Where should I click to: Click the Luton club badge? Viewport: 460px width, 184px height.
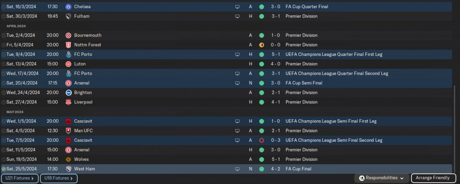[68, 64]
